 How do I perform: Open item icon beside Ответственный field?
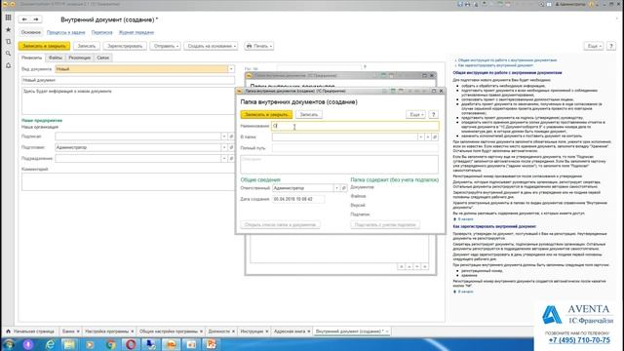(x=344, y=188)
